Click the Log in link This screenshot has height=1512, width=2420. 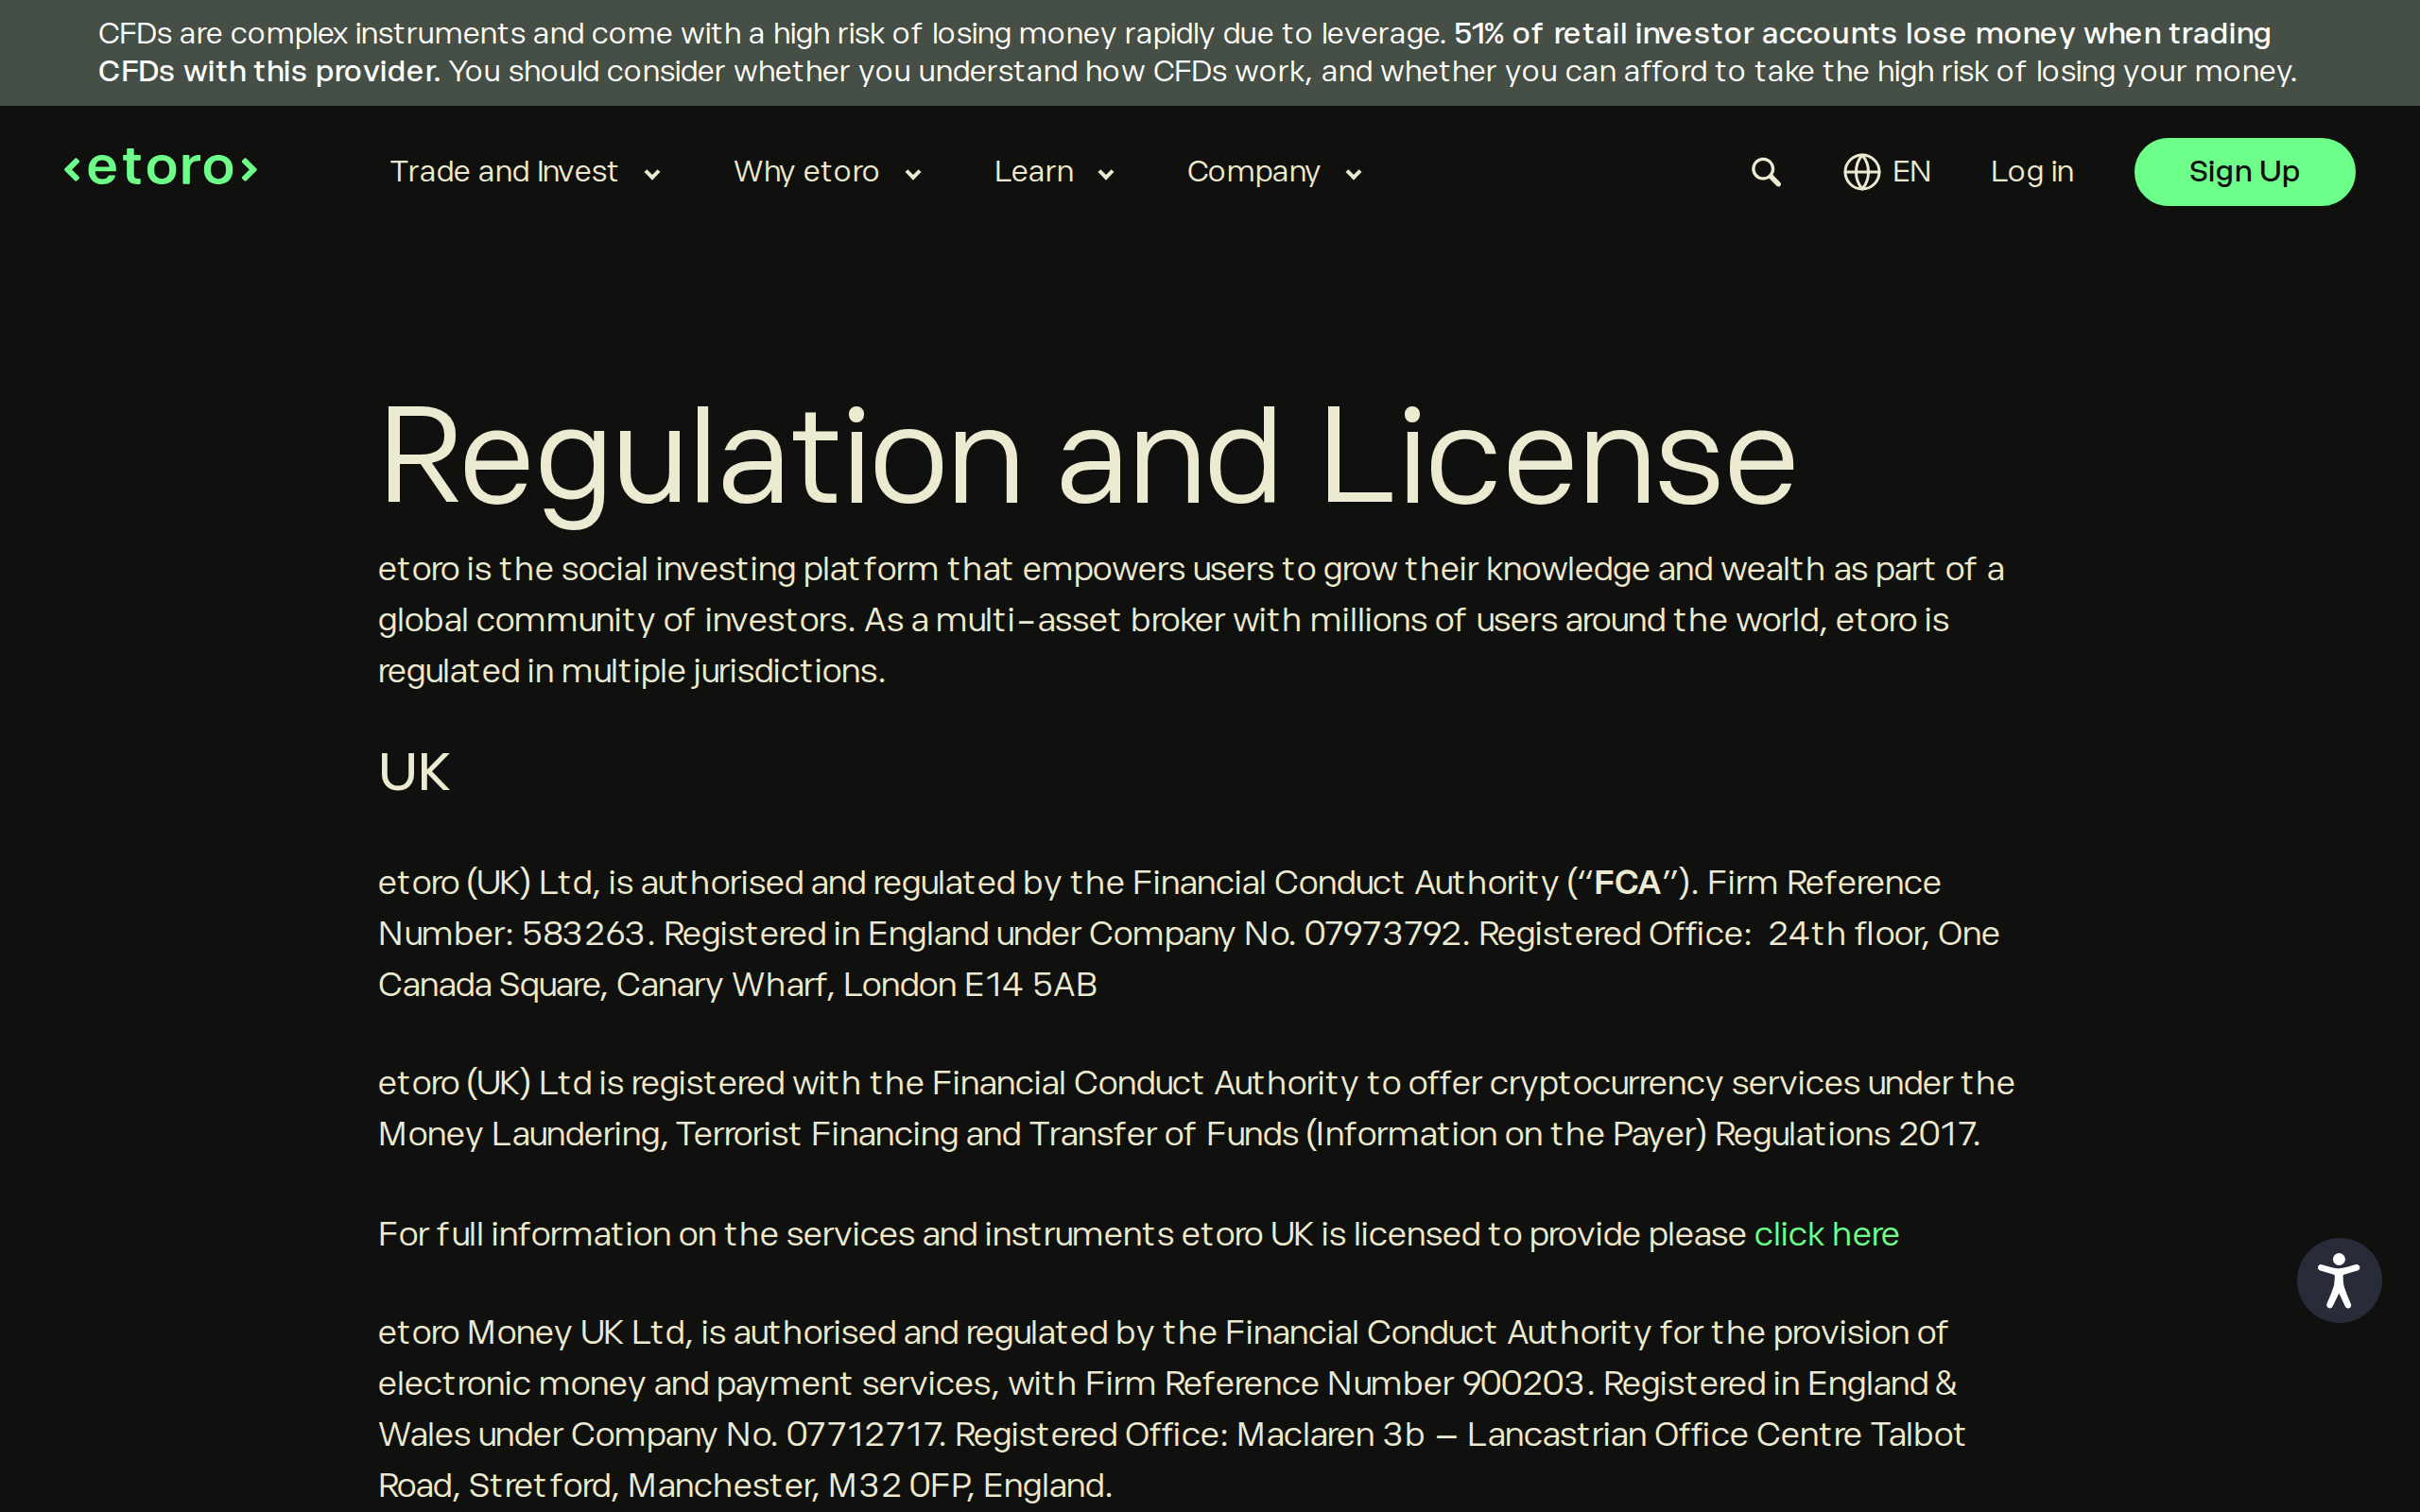(2032, 172)
